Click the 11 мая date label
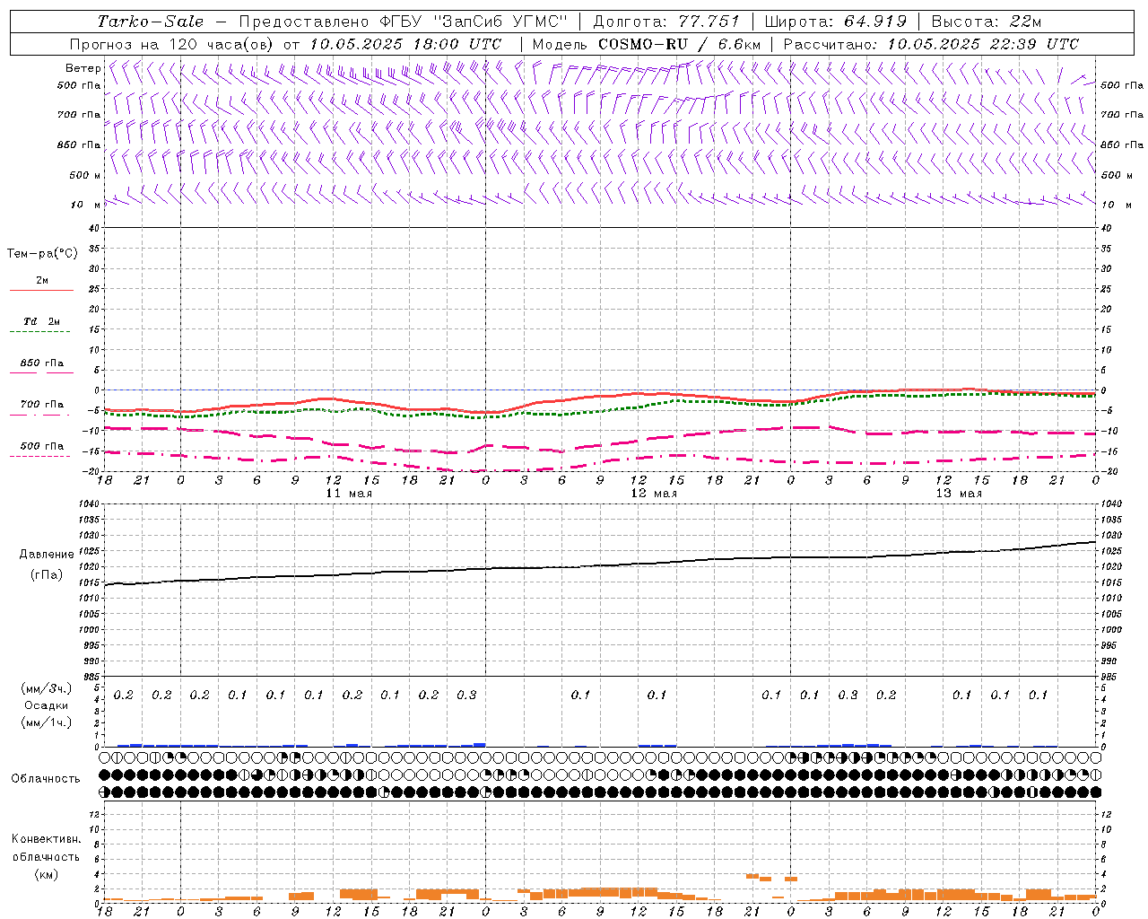This screenshot has width=1148, height=919. click(348, 494)
